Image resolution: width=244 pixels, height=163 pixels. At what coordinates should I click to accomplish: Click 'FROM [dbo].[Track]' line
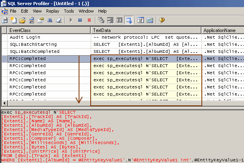[44, 156]
